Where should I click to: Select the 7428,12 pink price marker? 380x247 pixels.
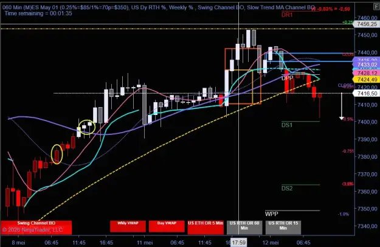pos(367,73)
